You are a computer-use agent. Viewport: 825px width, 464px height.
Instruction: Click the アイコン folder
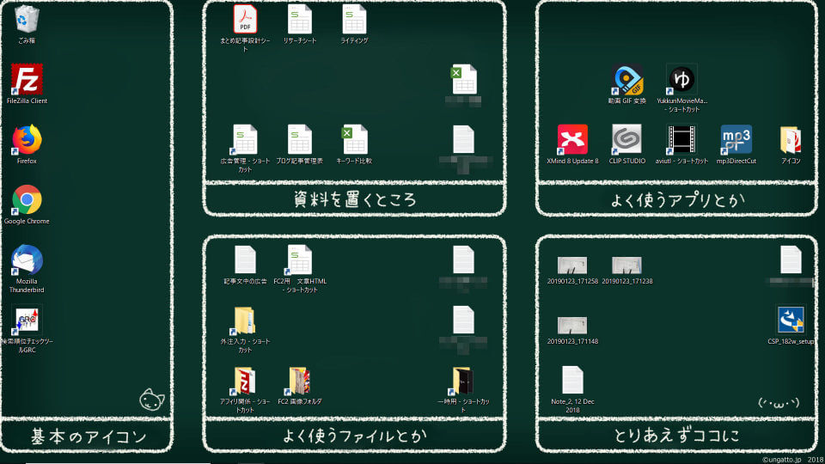coord(791,139)
